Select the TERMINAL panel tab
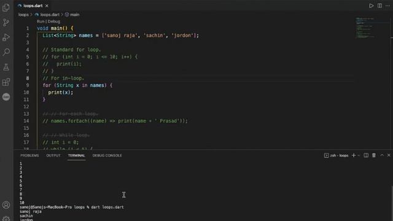This screenshot has width=393, height=221. click(x=76, y=155)
